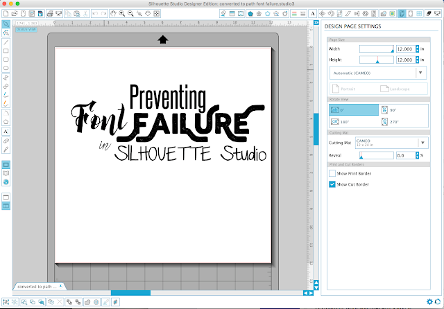The height and width of the screenshot is (309, 444).
Task: Choose the Landscape orientation button
Action: pos(395,89)
